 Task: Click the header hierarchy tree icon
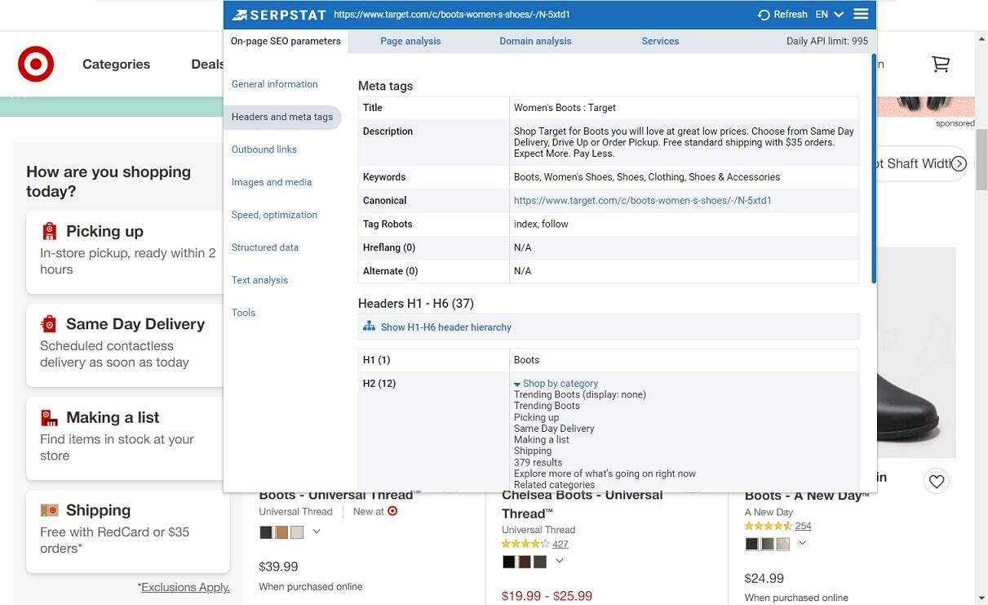coord(370,327)
